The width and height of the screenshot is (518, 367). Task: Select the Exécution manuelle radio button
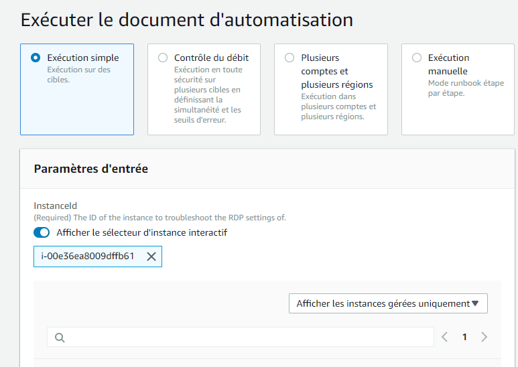417,58
